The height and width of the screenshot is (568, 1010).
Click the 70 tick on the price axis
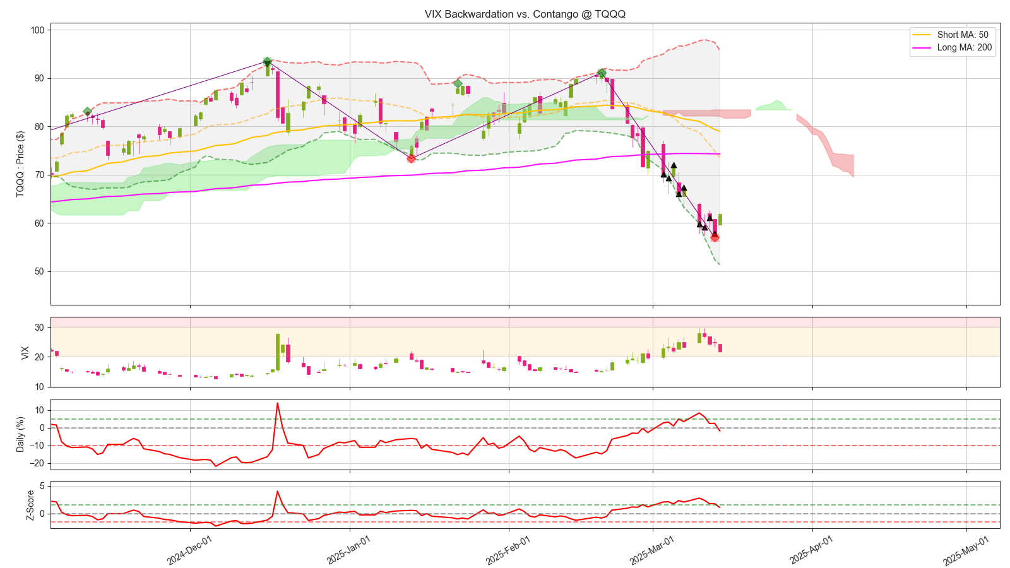(39, 175)
